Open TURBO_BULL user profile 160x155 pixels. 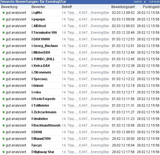tap(44, 59)
